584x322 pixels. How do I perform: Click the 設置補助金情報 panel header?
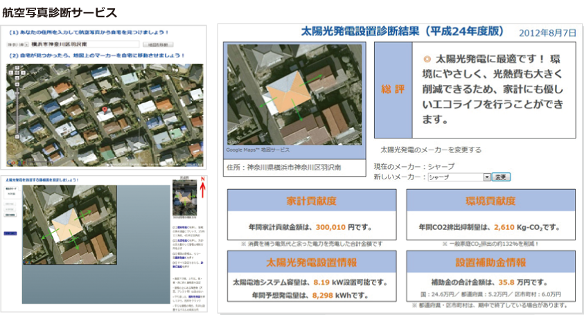[491, 262]
